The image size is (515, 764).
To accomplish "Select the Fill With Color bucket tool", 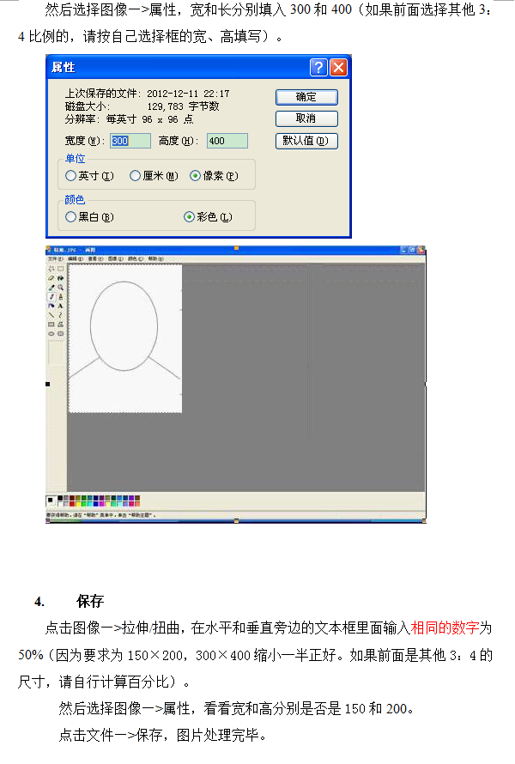I will (x=60, y=278).
